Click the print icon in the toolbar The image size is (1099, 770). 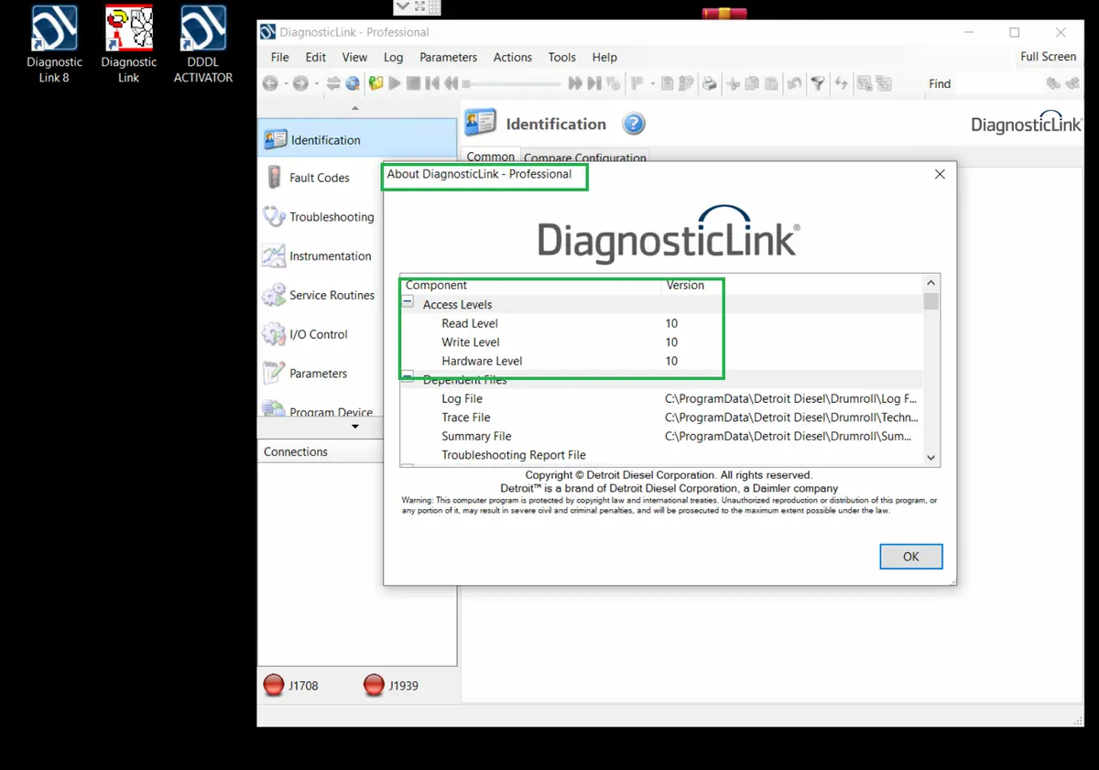pos(709,83)
